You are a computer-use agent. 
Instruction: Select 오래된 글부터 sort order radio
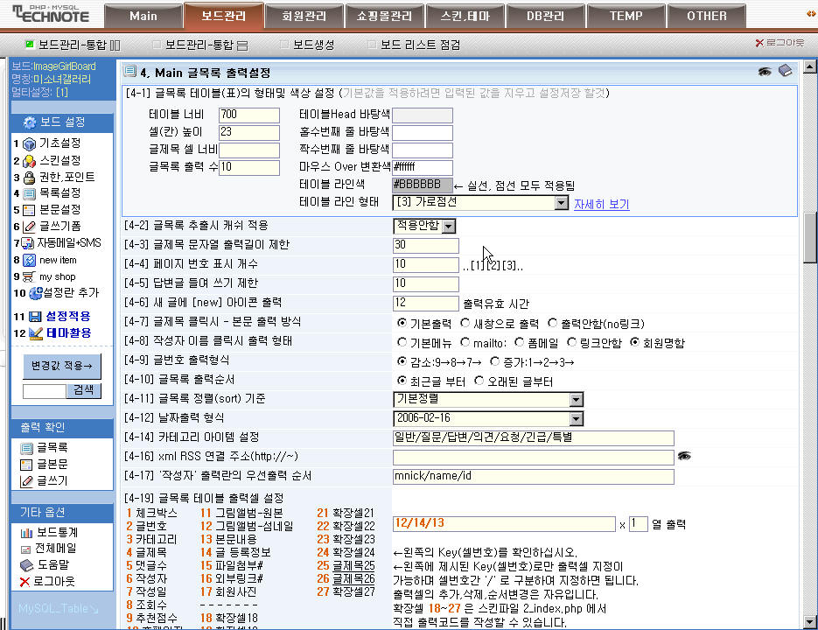479,381
